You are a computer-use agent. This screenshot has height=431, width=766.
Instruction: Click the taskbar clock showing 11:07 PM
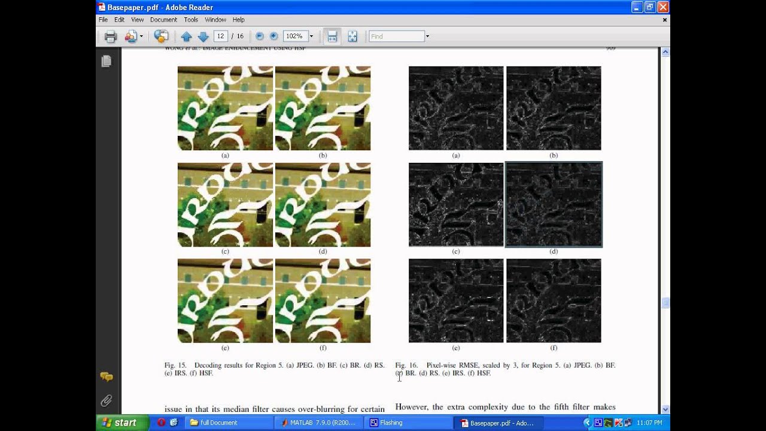point(649,423)
